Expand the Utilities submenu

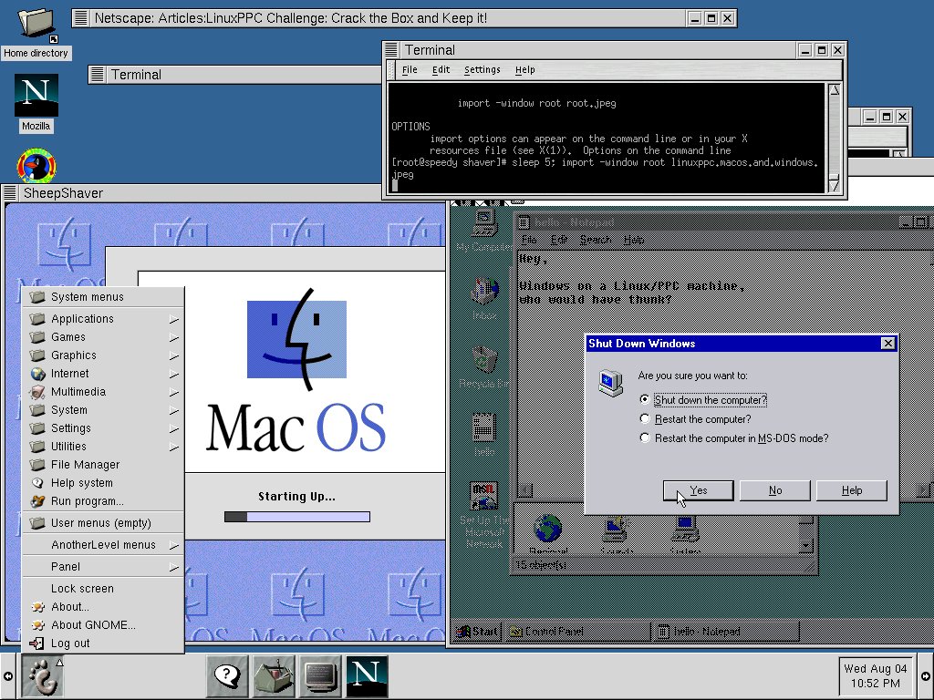(x=104, y=447)
